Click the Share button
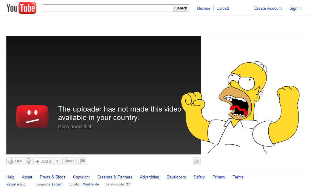This screenshot has height=190, width=311. (x=69, y=161)
